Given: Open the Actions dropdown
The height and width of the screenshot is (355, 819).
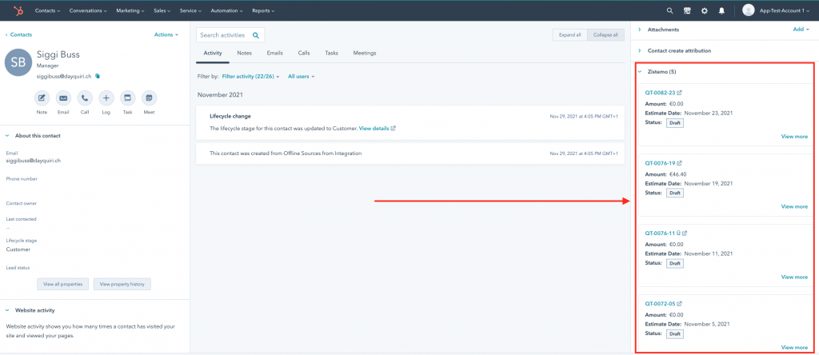Looking at the screenshot, I should pos(166,34).
